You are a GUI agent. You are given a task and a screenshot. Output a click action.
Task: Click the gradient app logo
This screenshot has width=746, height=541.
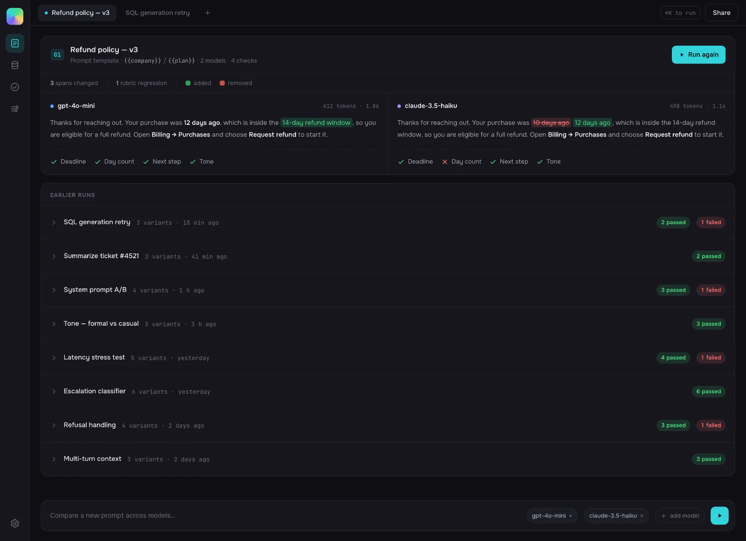coord(15,16)
